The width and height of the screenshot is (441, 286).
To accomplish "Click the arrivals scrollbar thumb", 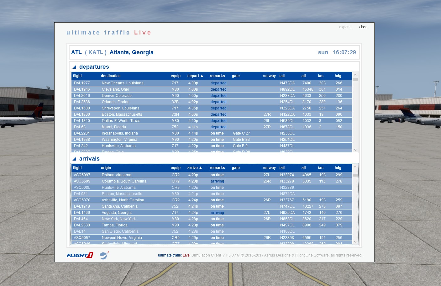I will pos(355,175).
